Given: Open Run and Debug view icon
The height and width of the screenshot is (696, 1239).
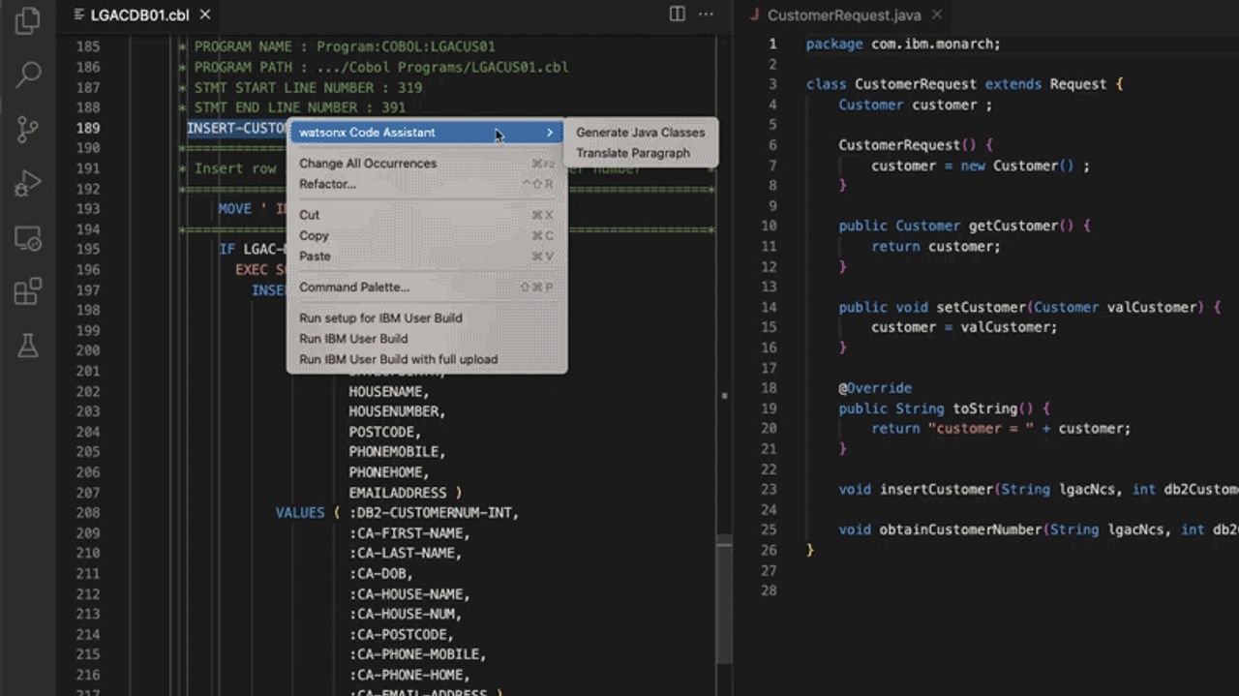Looking at the screenshot, I should click(28, 183).
